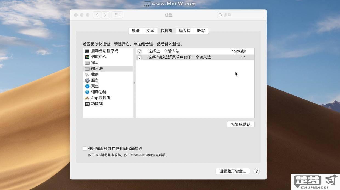This screenshot has width=340, height=190.
Task: Click the screenshot (截屏) camera icon
Action: (87, 75)
